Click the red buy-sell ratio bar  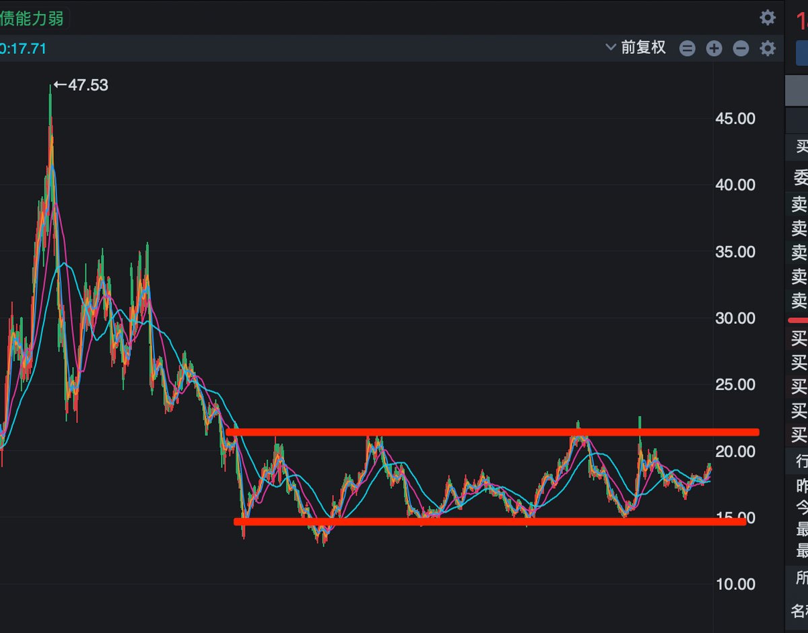click(799, 321)
